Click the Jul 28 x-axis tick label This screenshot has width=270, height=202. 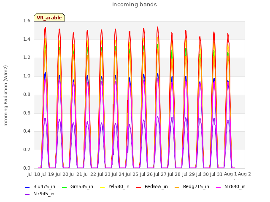[174, 174]
